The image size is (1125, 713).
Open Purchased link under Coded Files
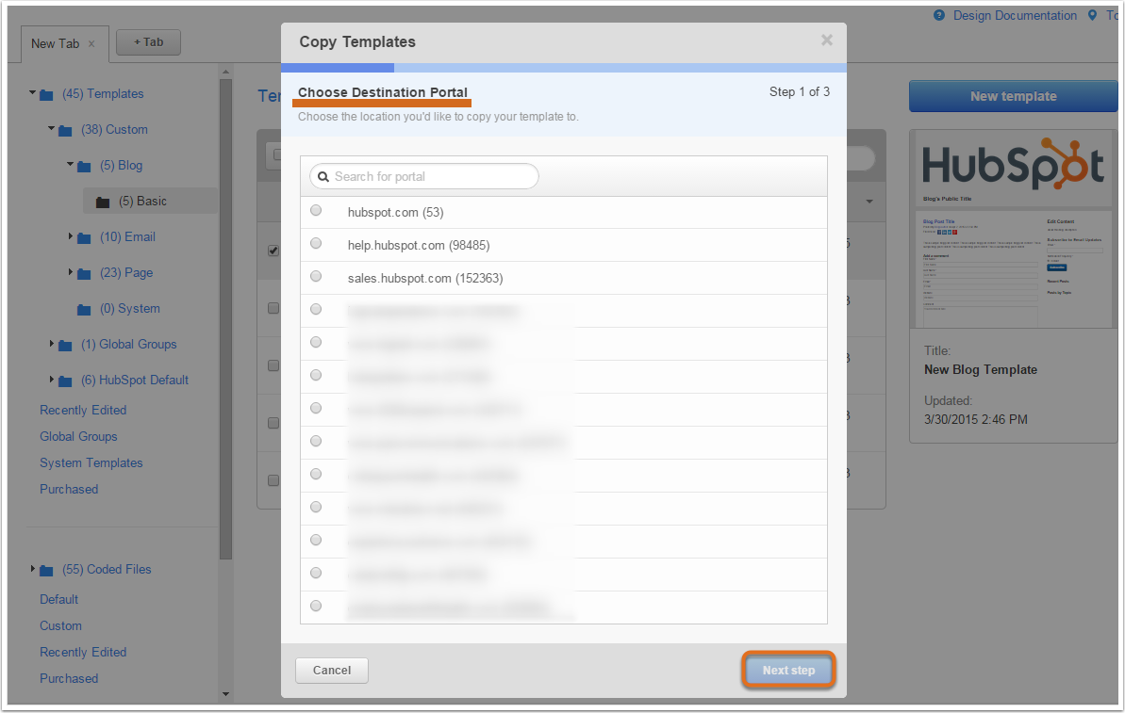[69, 678]
